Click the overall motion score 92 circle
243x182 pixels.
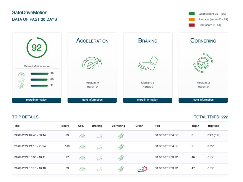coord(37,47)
